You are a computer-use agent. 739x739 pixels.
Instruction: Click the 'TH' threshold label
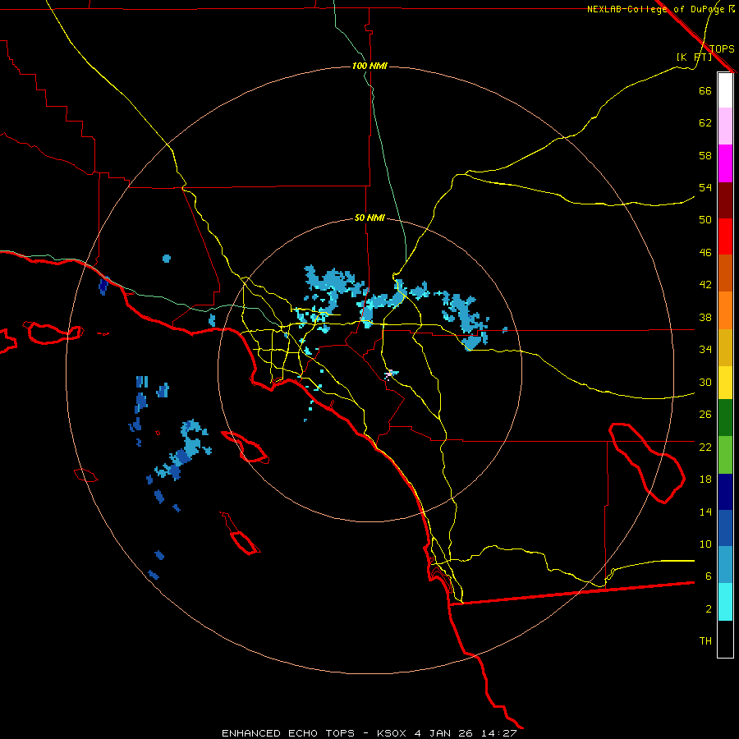pos(705,641)
